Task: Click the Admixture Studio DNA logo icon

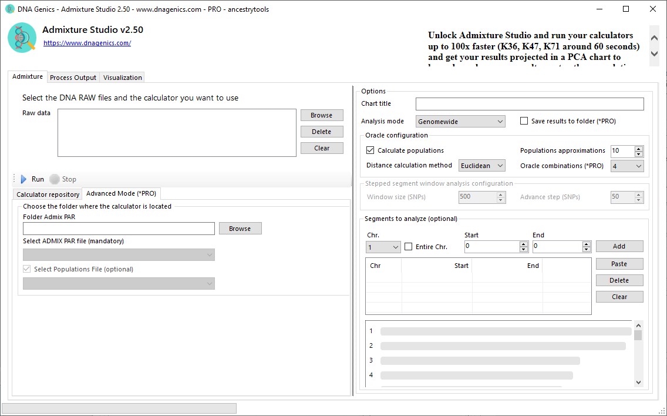Action: click(x=22, y=38)
